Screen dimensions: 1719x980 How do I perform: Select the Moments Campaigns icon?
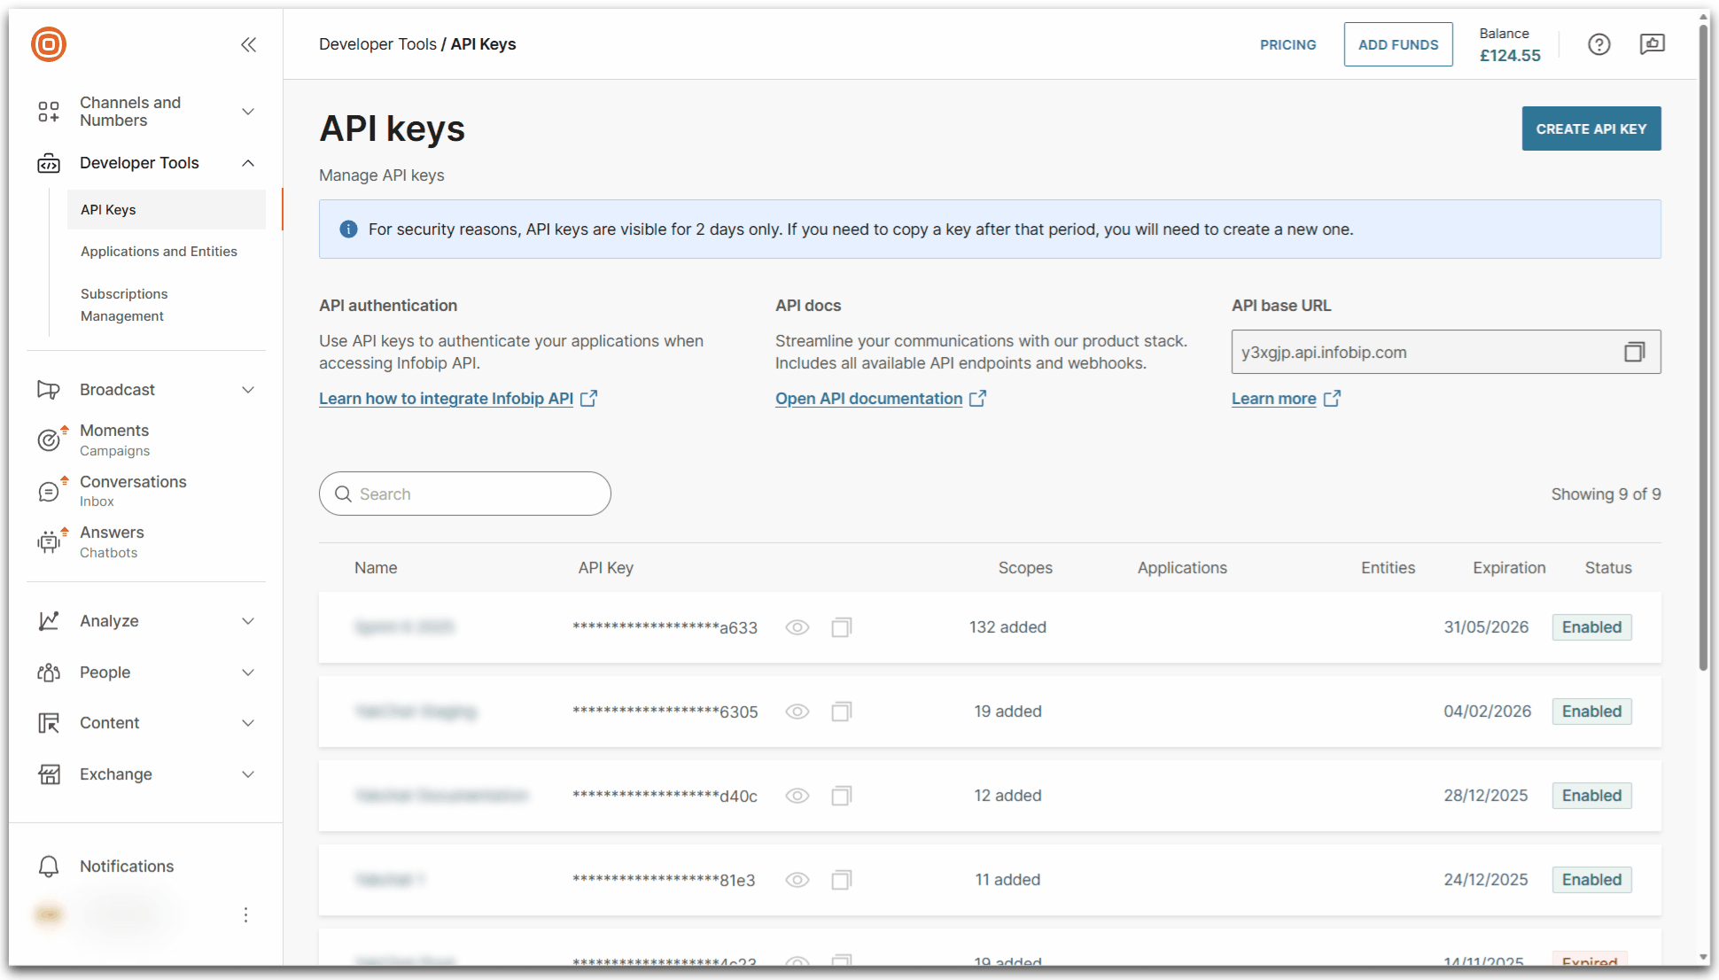click(50, 439)
